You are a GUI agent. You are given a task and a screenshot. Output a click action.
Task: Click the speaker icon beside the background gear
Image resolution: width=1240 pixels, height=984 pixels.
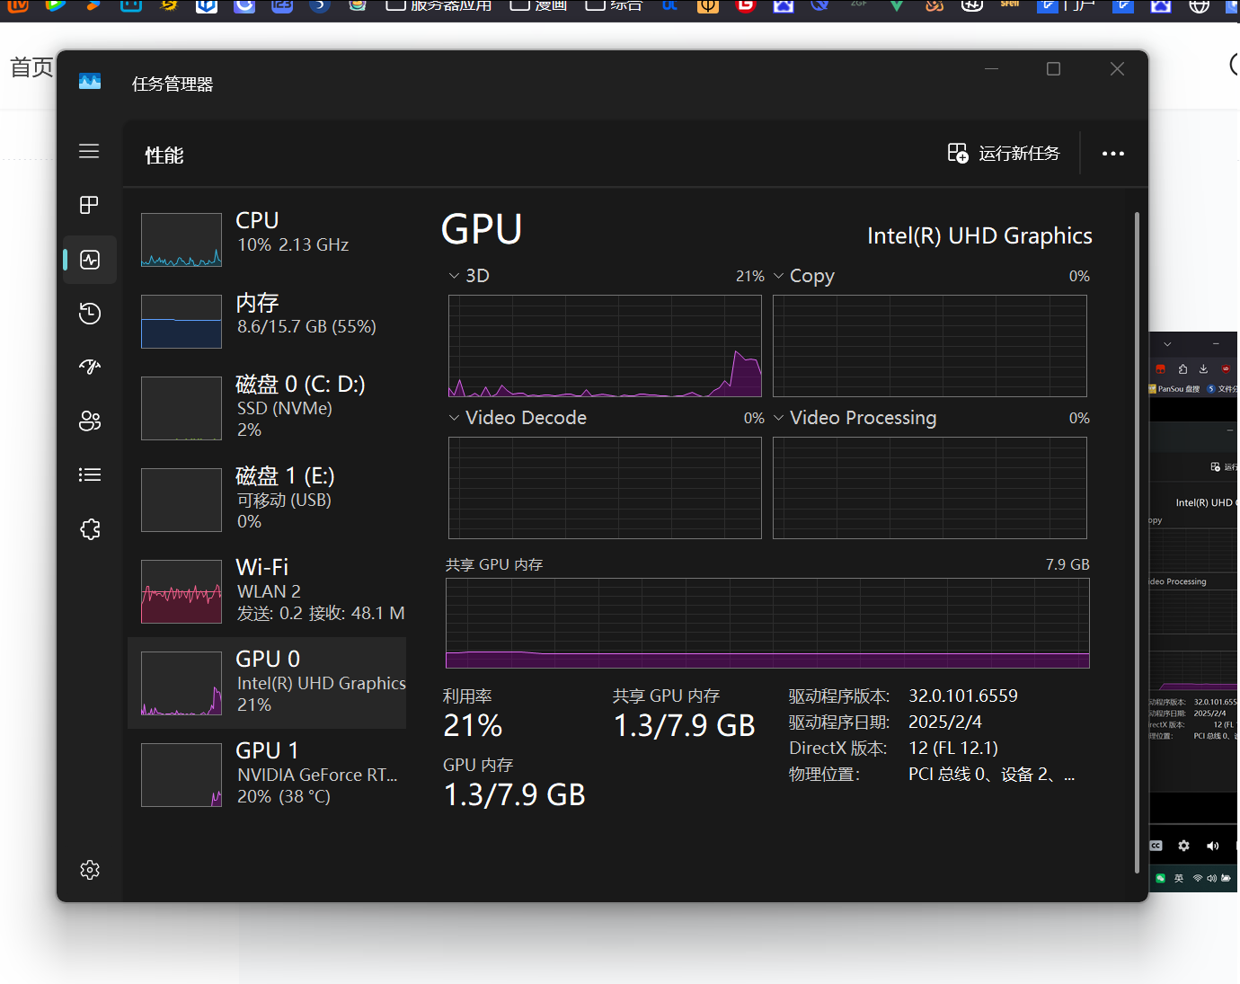(1212, 846)
